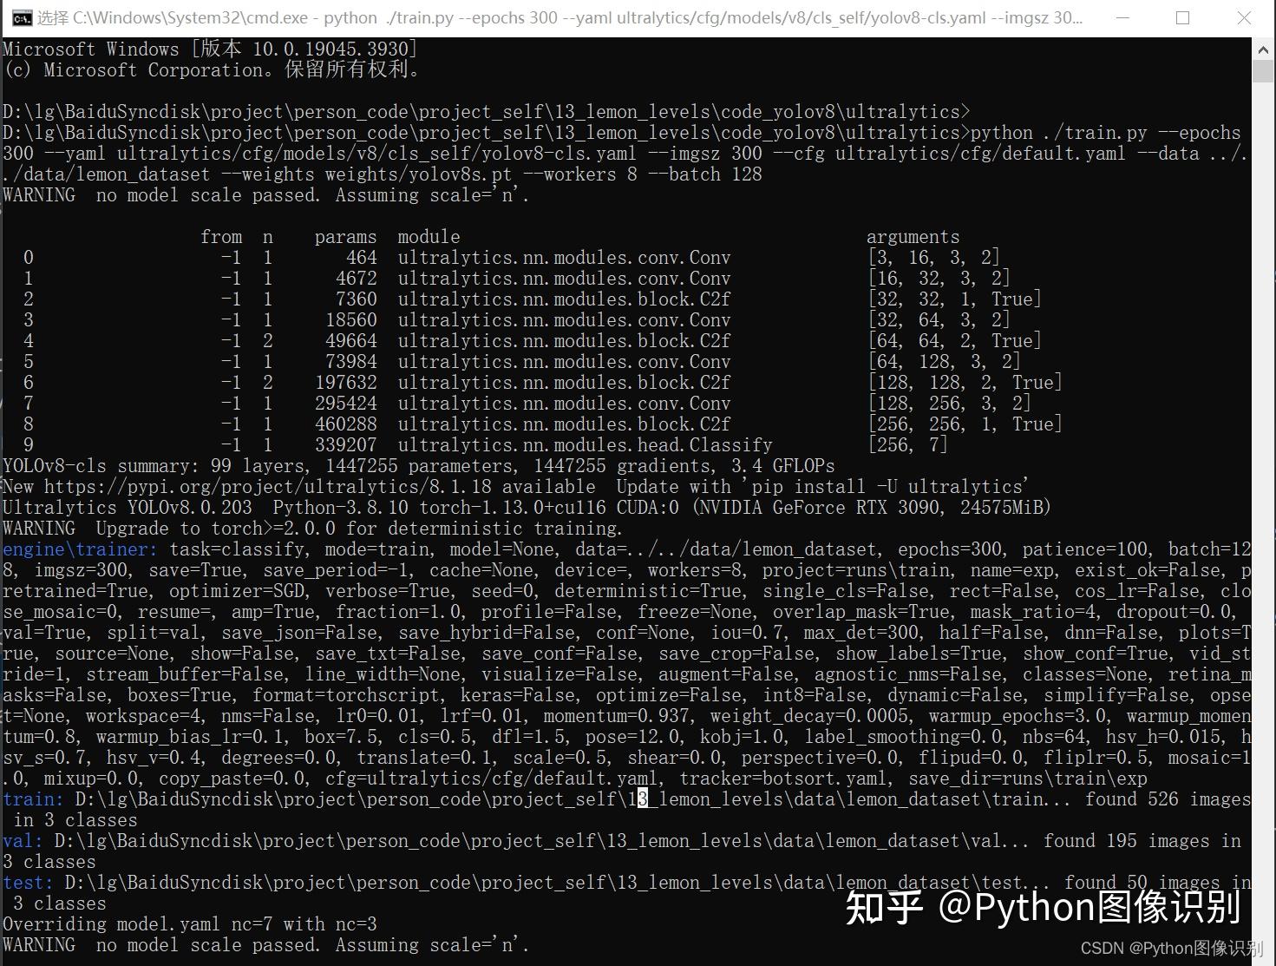Click the minimize window icon
This screenshot has width=1276, height=966.
(1123, 16)
